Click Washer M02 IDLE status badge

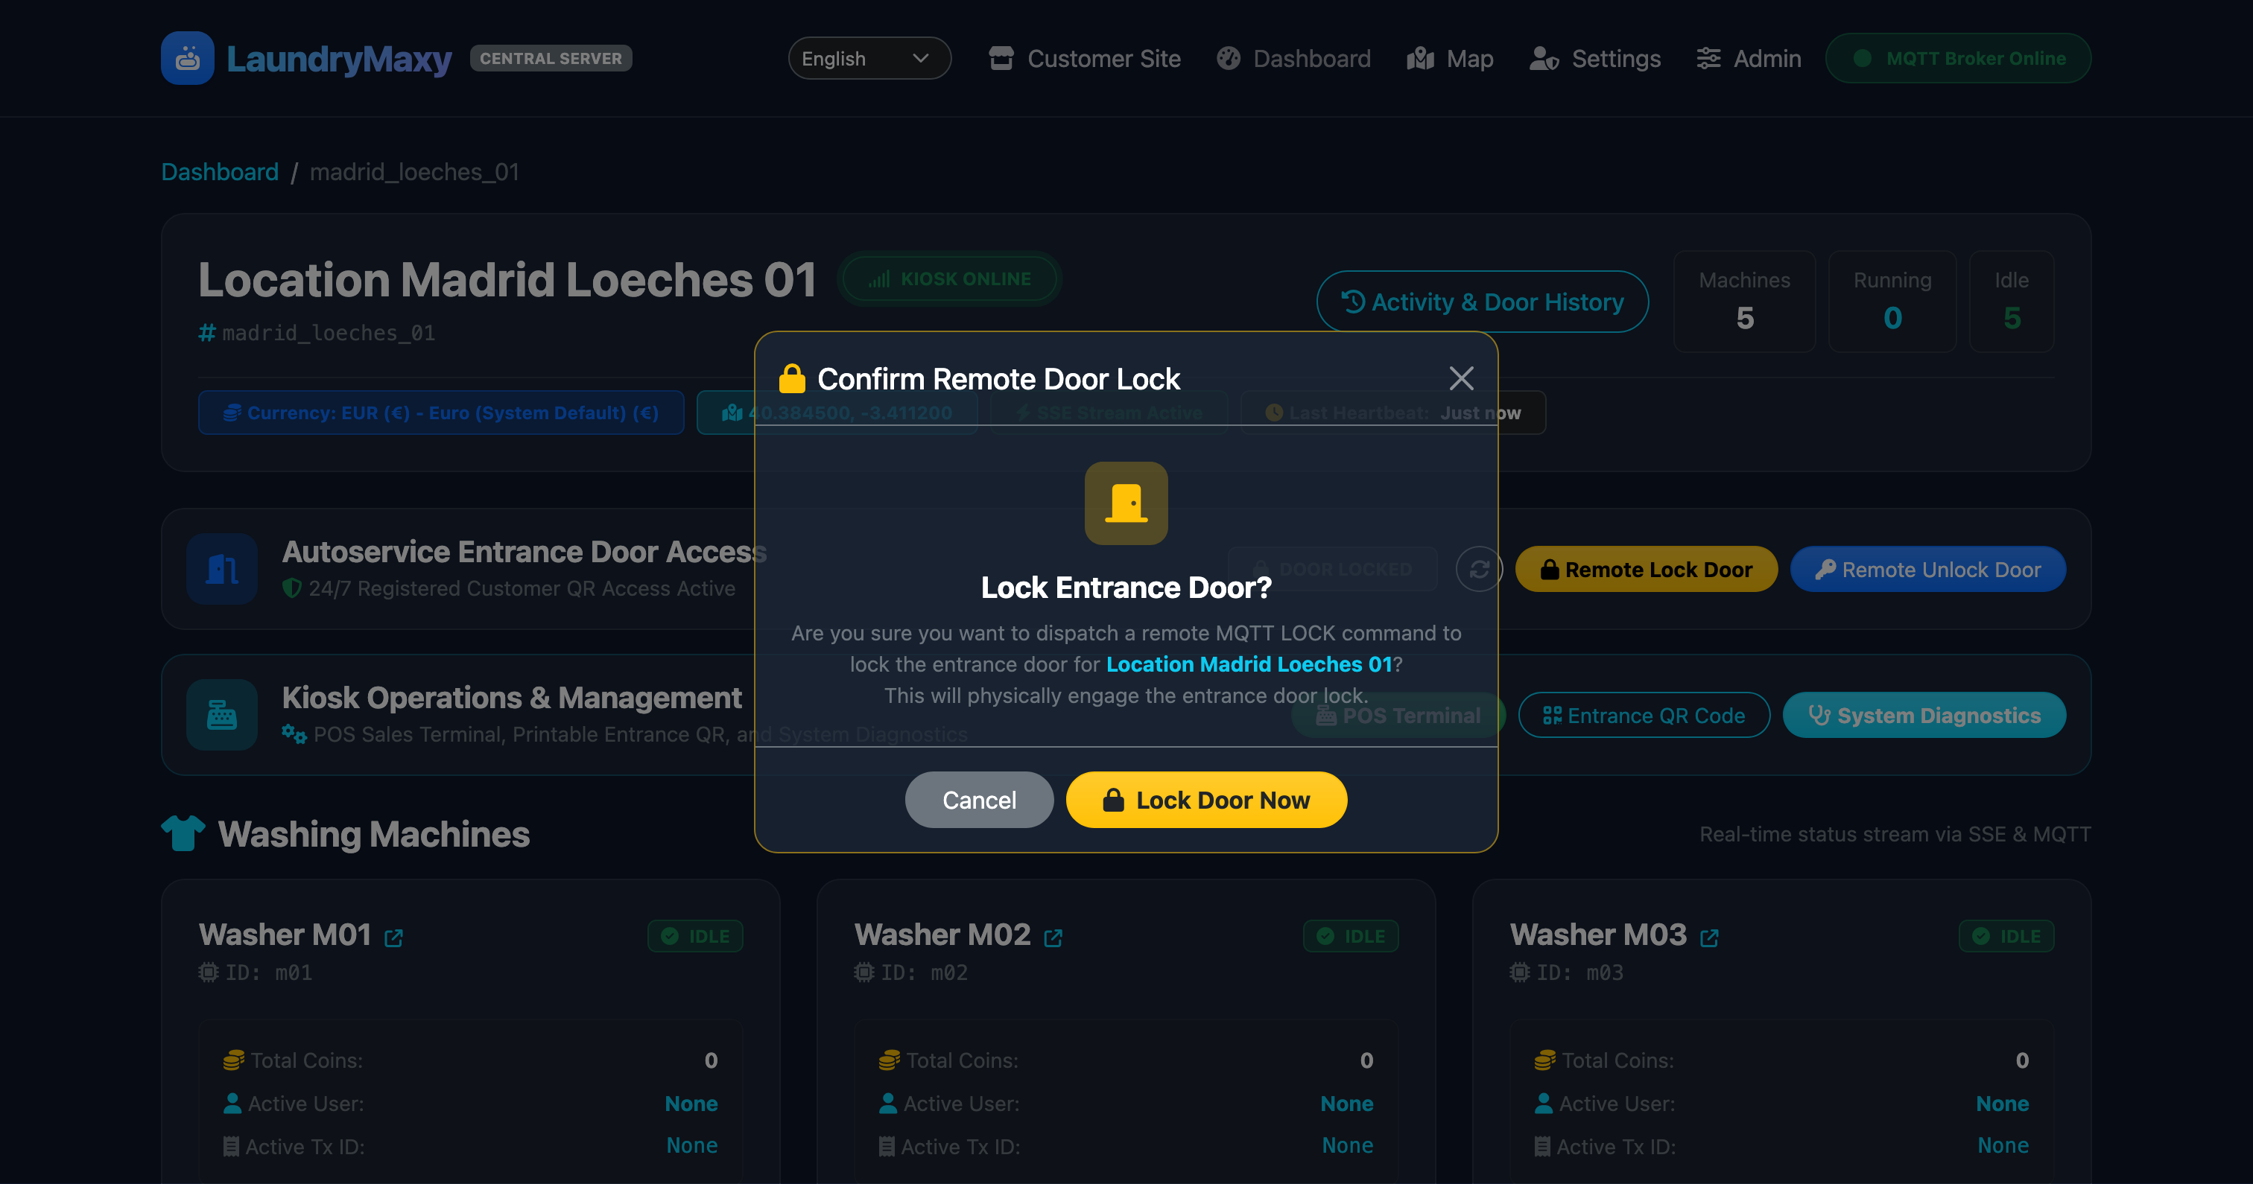pos(1352,937)
